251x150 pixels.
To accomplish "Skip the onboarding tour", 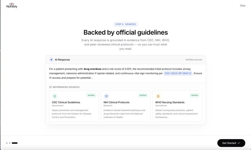I will click(x=243, y=6).
